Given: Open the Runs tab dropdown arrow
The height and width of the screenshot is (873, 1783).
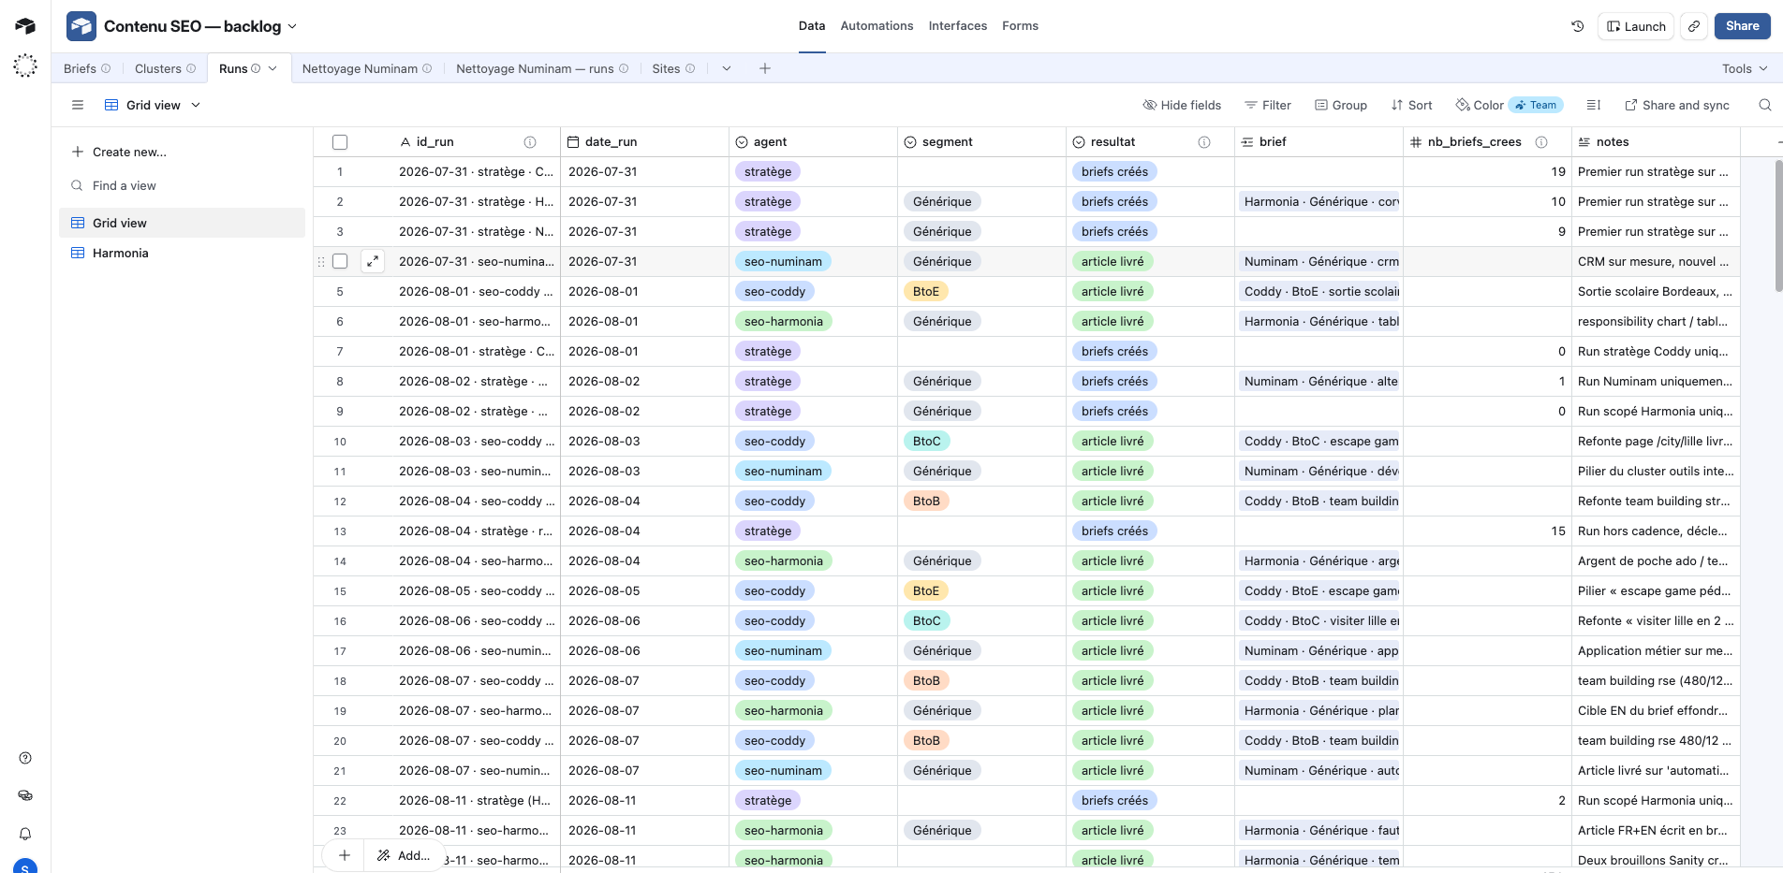Looking at the screenshot, I should point(273,68).
